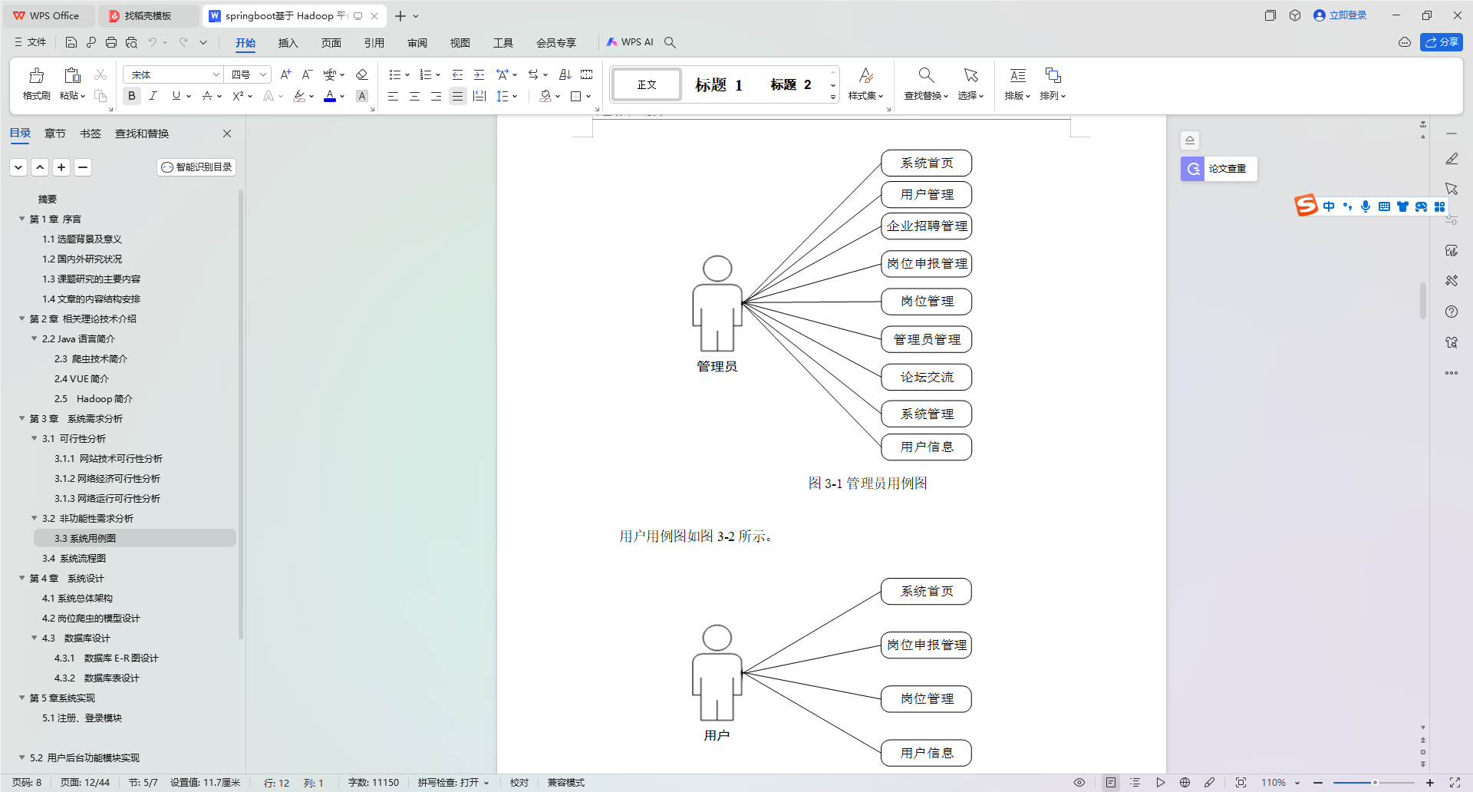Viewport: 1473px width, 792px height.
Task: Toggle page view mode in status bar
Action: tap(1111, 783)
